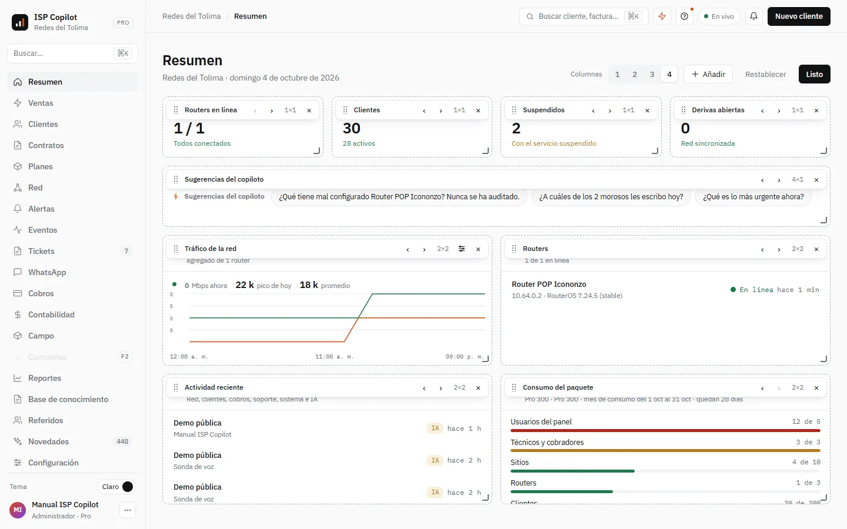Move Clientes widget to the right

(441, 111)
